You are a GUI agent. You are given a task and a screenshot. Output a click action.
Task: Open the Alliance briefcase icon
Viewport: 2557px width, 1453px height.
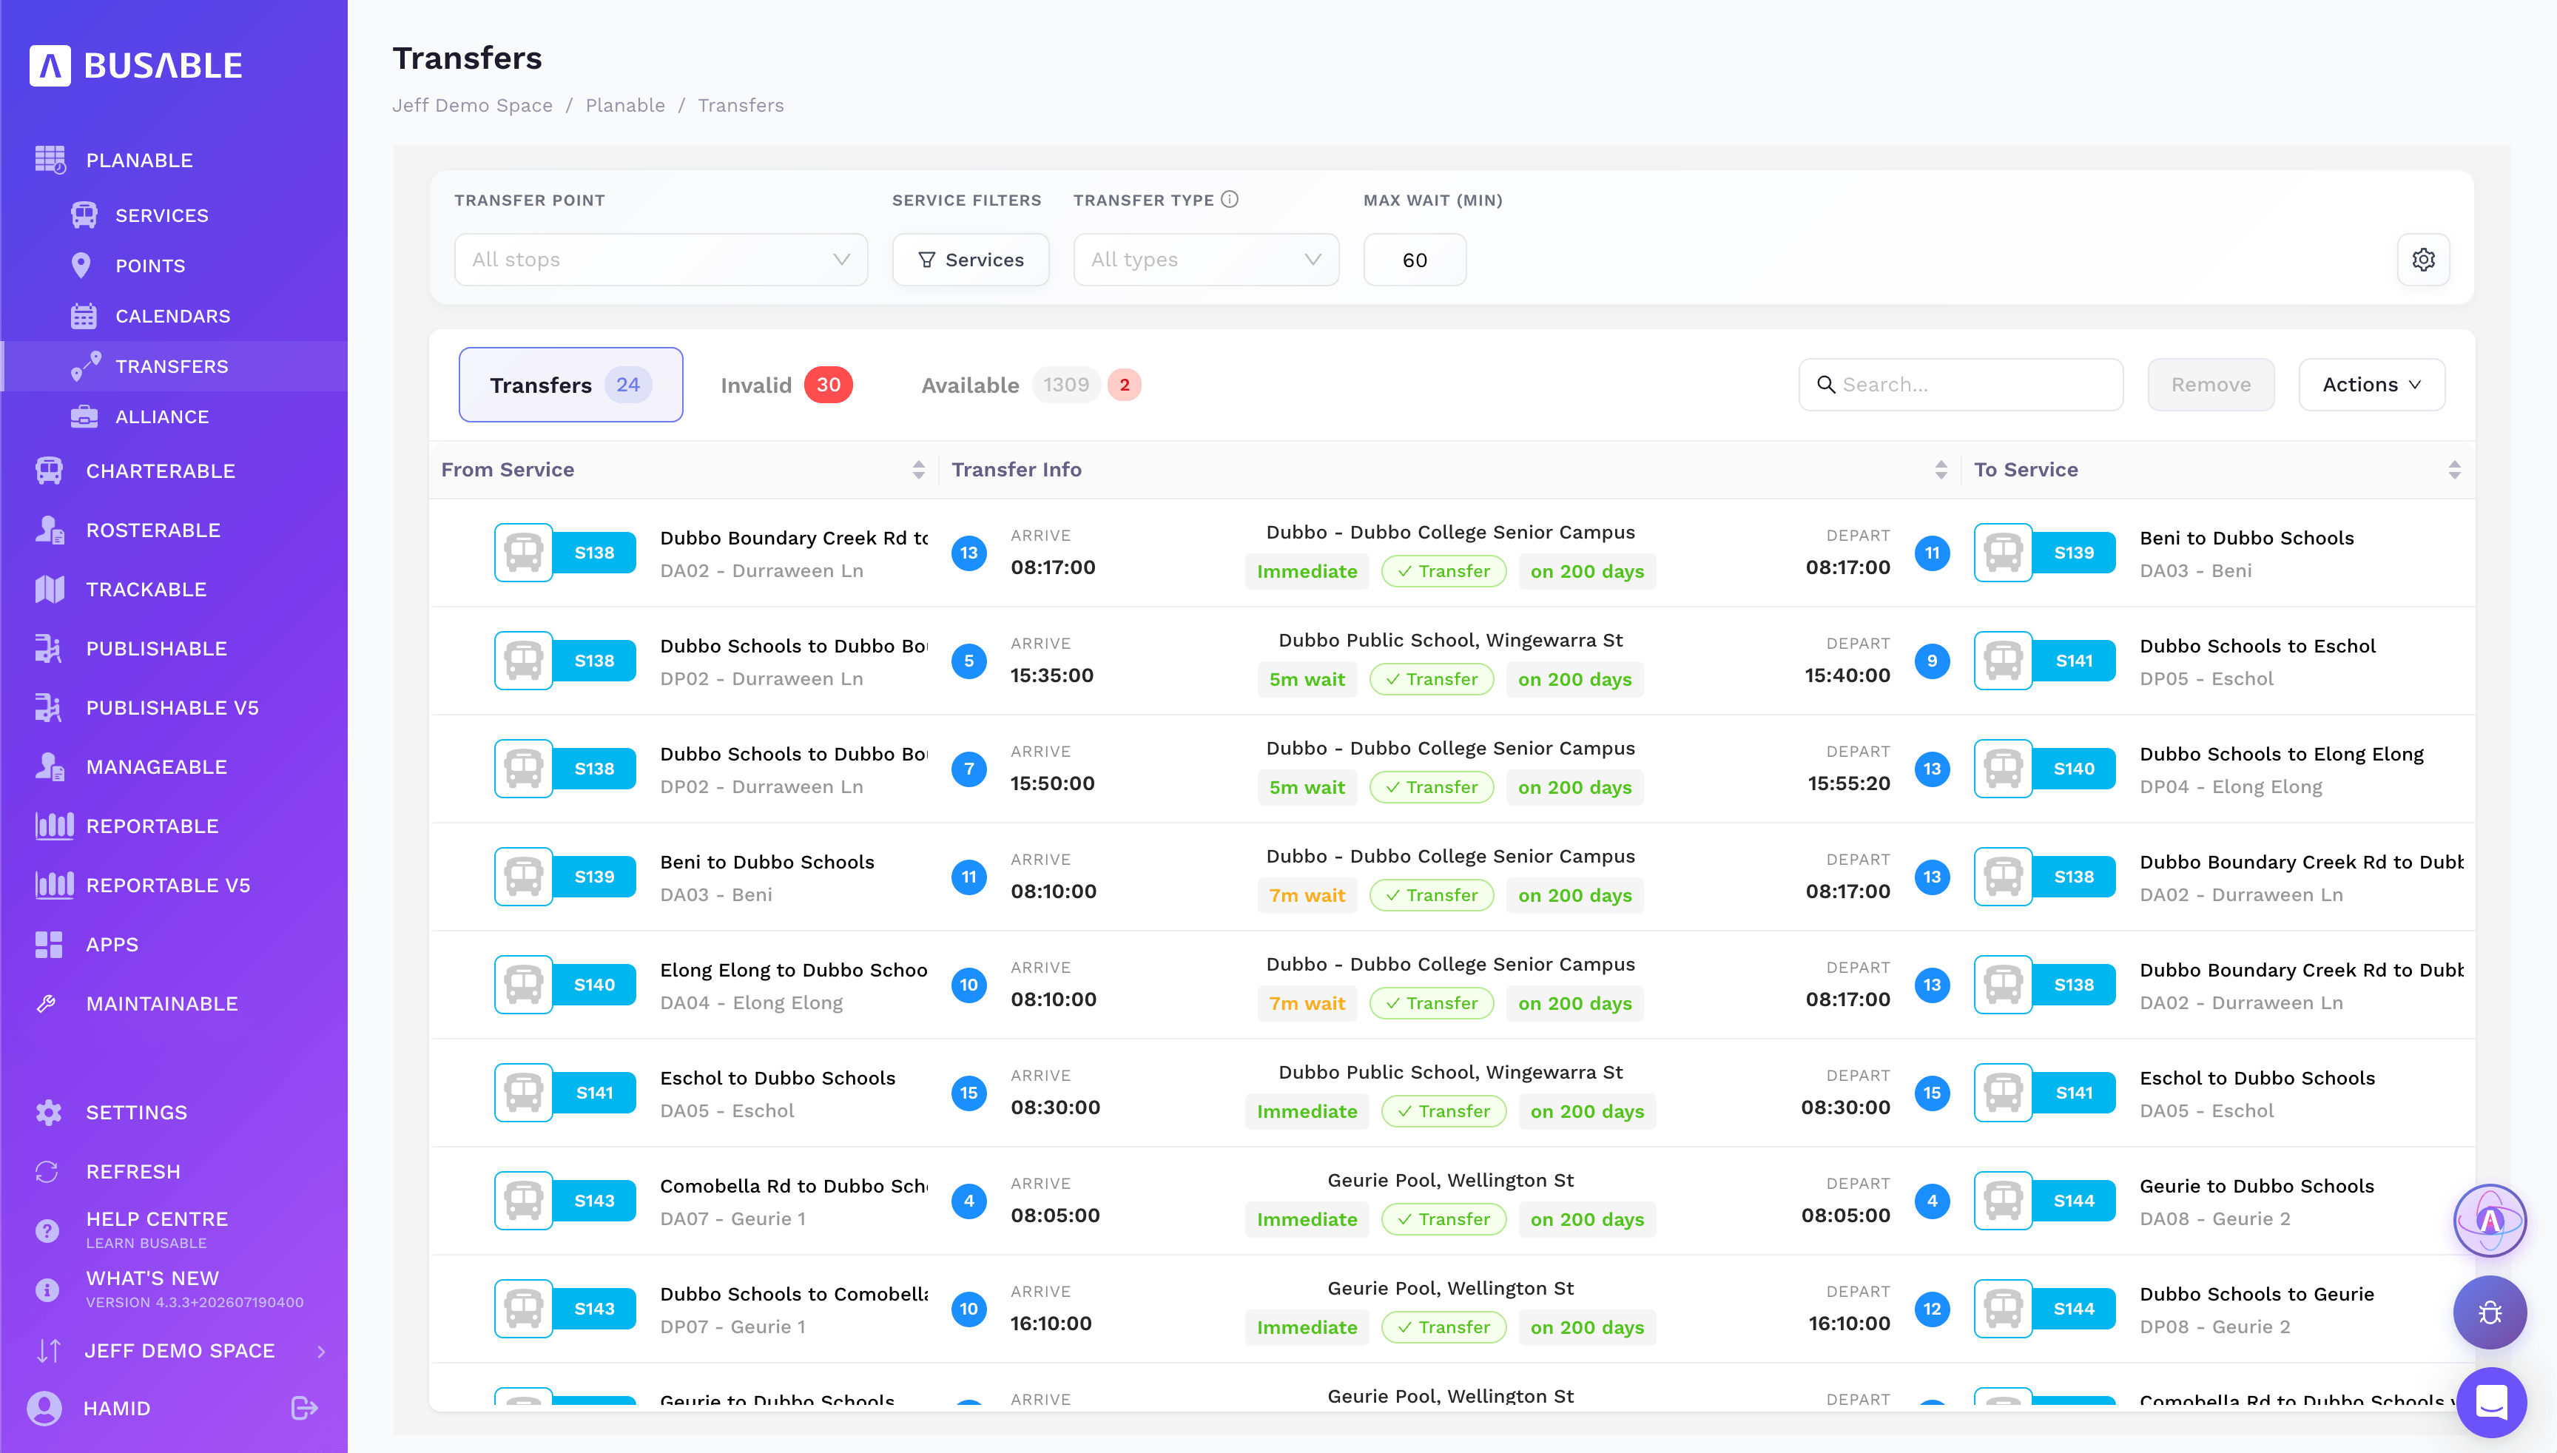click(84, 417)
